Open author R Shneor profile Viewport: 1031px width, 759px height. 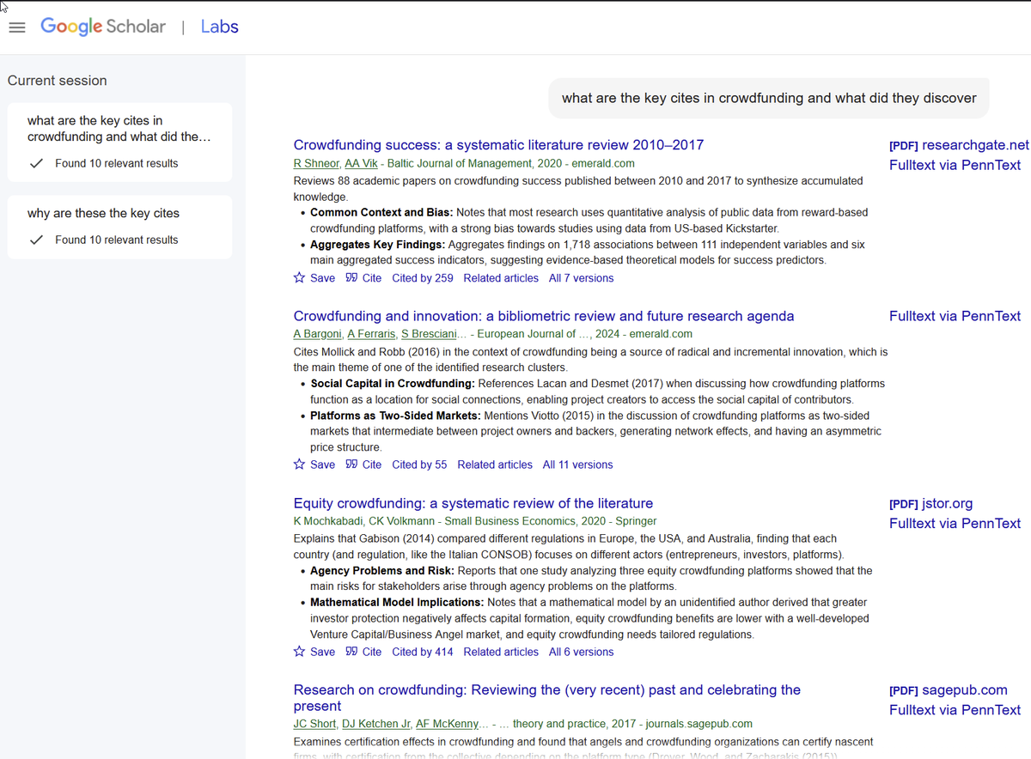point(315,163)
